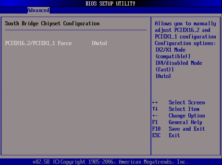Click the General Help label
This screenshot has height=165, width=222.
[x=185, y=122]
